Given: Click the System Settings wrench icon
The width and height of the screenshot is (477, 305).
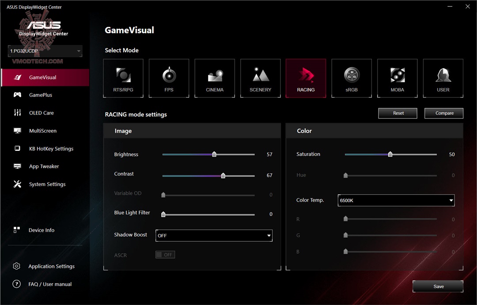Looking at the screenshot, I should coord(17,184).
